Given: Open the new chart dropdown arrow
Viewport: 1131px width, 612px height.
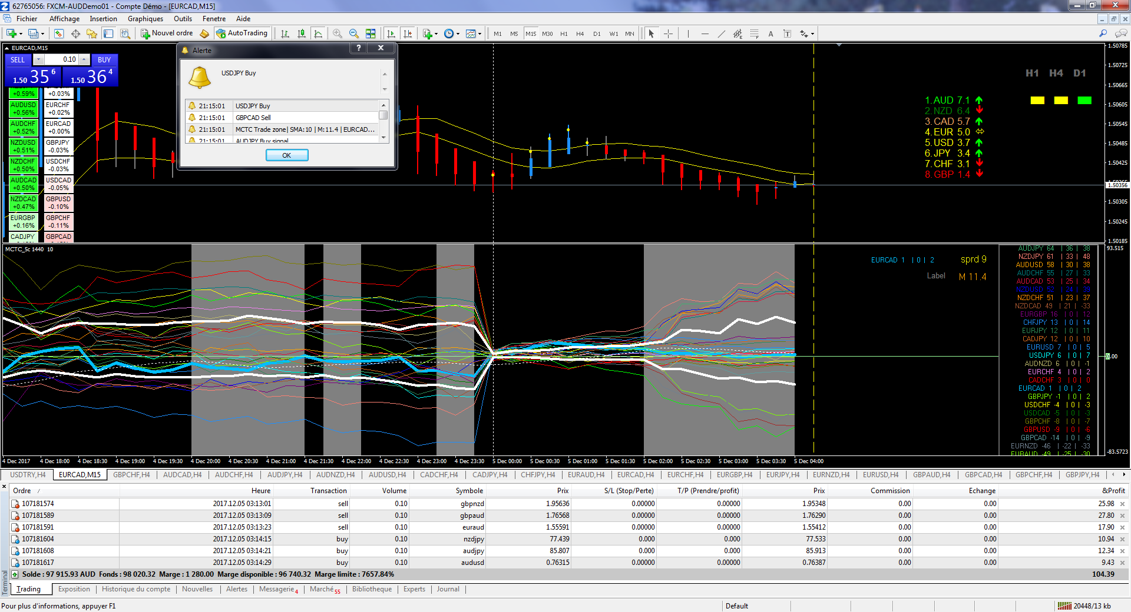Looking at the screenshot, I should [21, 34].
